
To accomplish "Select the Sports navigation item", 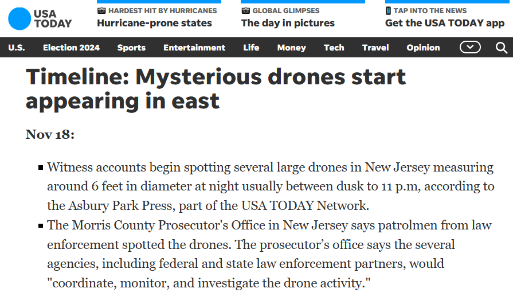I will (x=131, y=48).
